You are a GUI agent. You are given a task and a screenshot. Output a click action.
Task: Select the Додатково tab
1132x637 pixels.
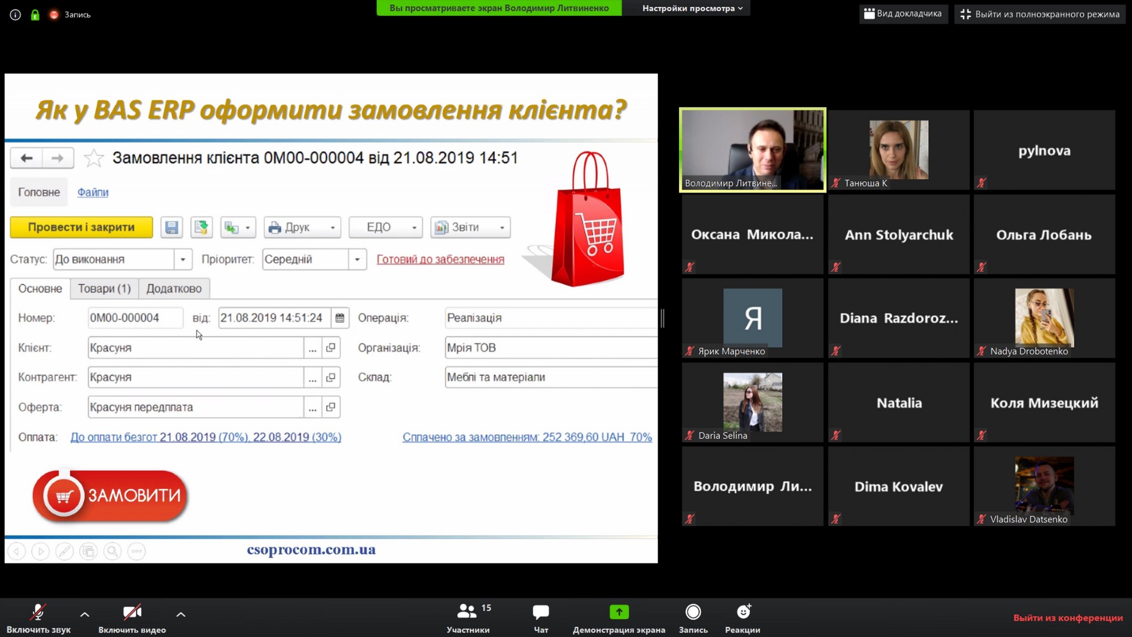(x=174, y=288)
